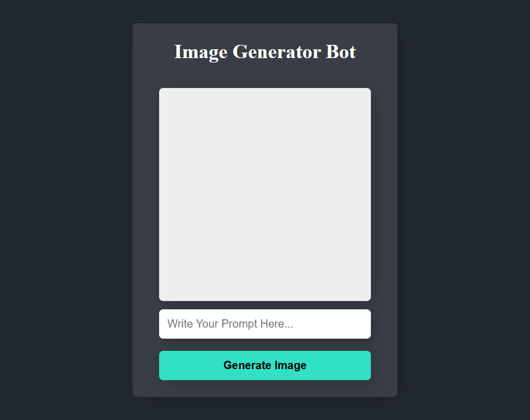The width and height of the screenshot is (530, 420).
Task: Select the word 'Generator' in the title
Action: click(x=277, y=51)
